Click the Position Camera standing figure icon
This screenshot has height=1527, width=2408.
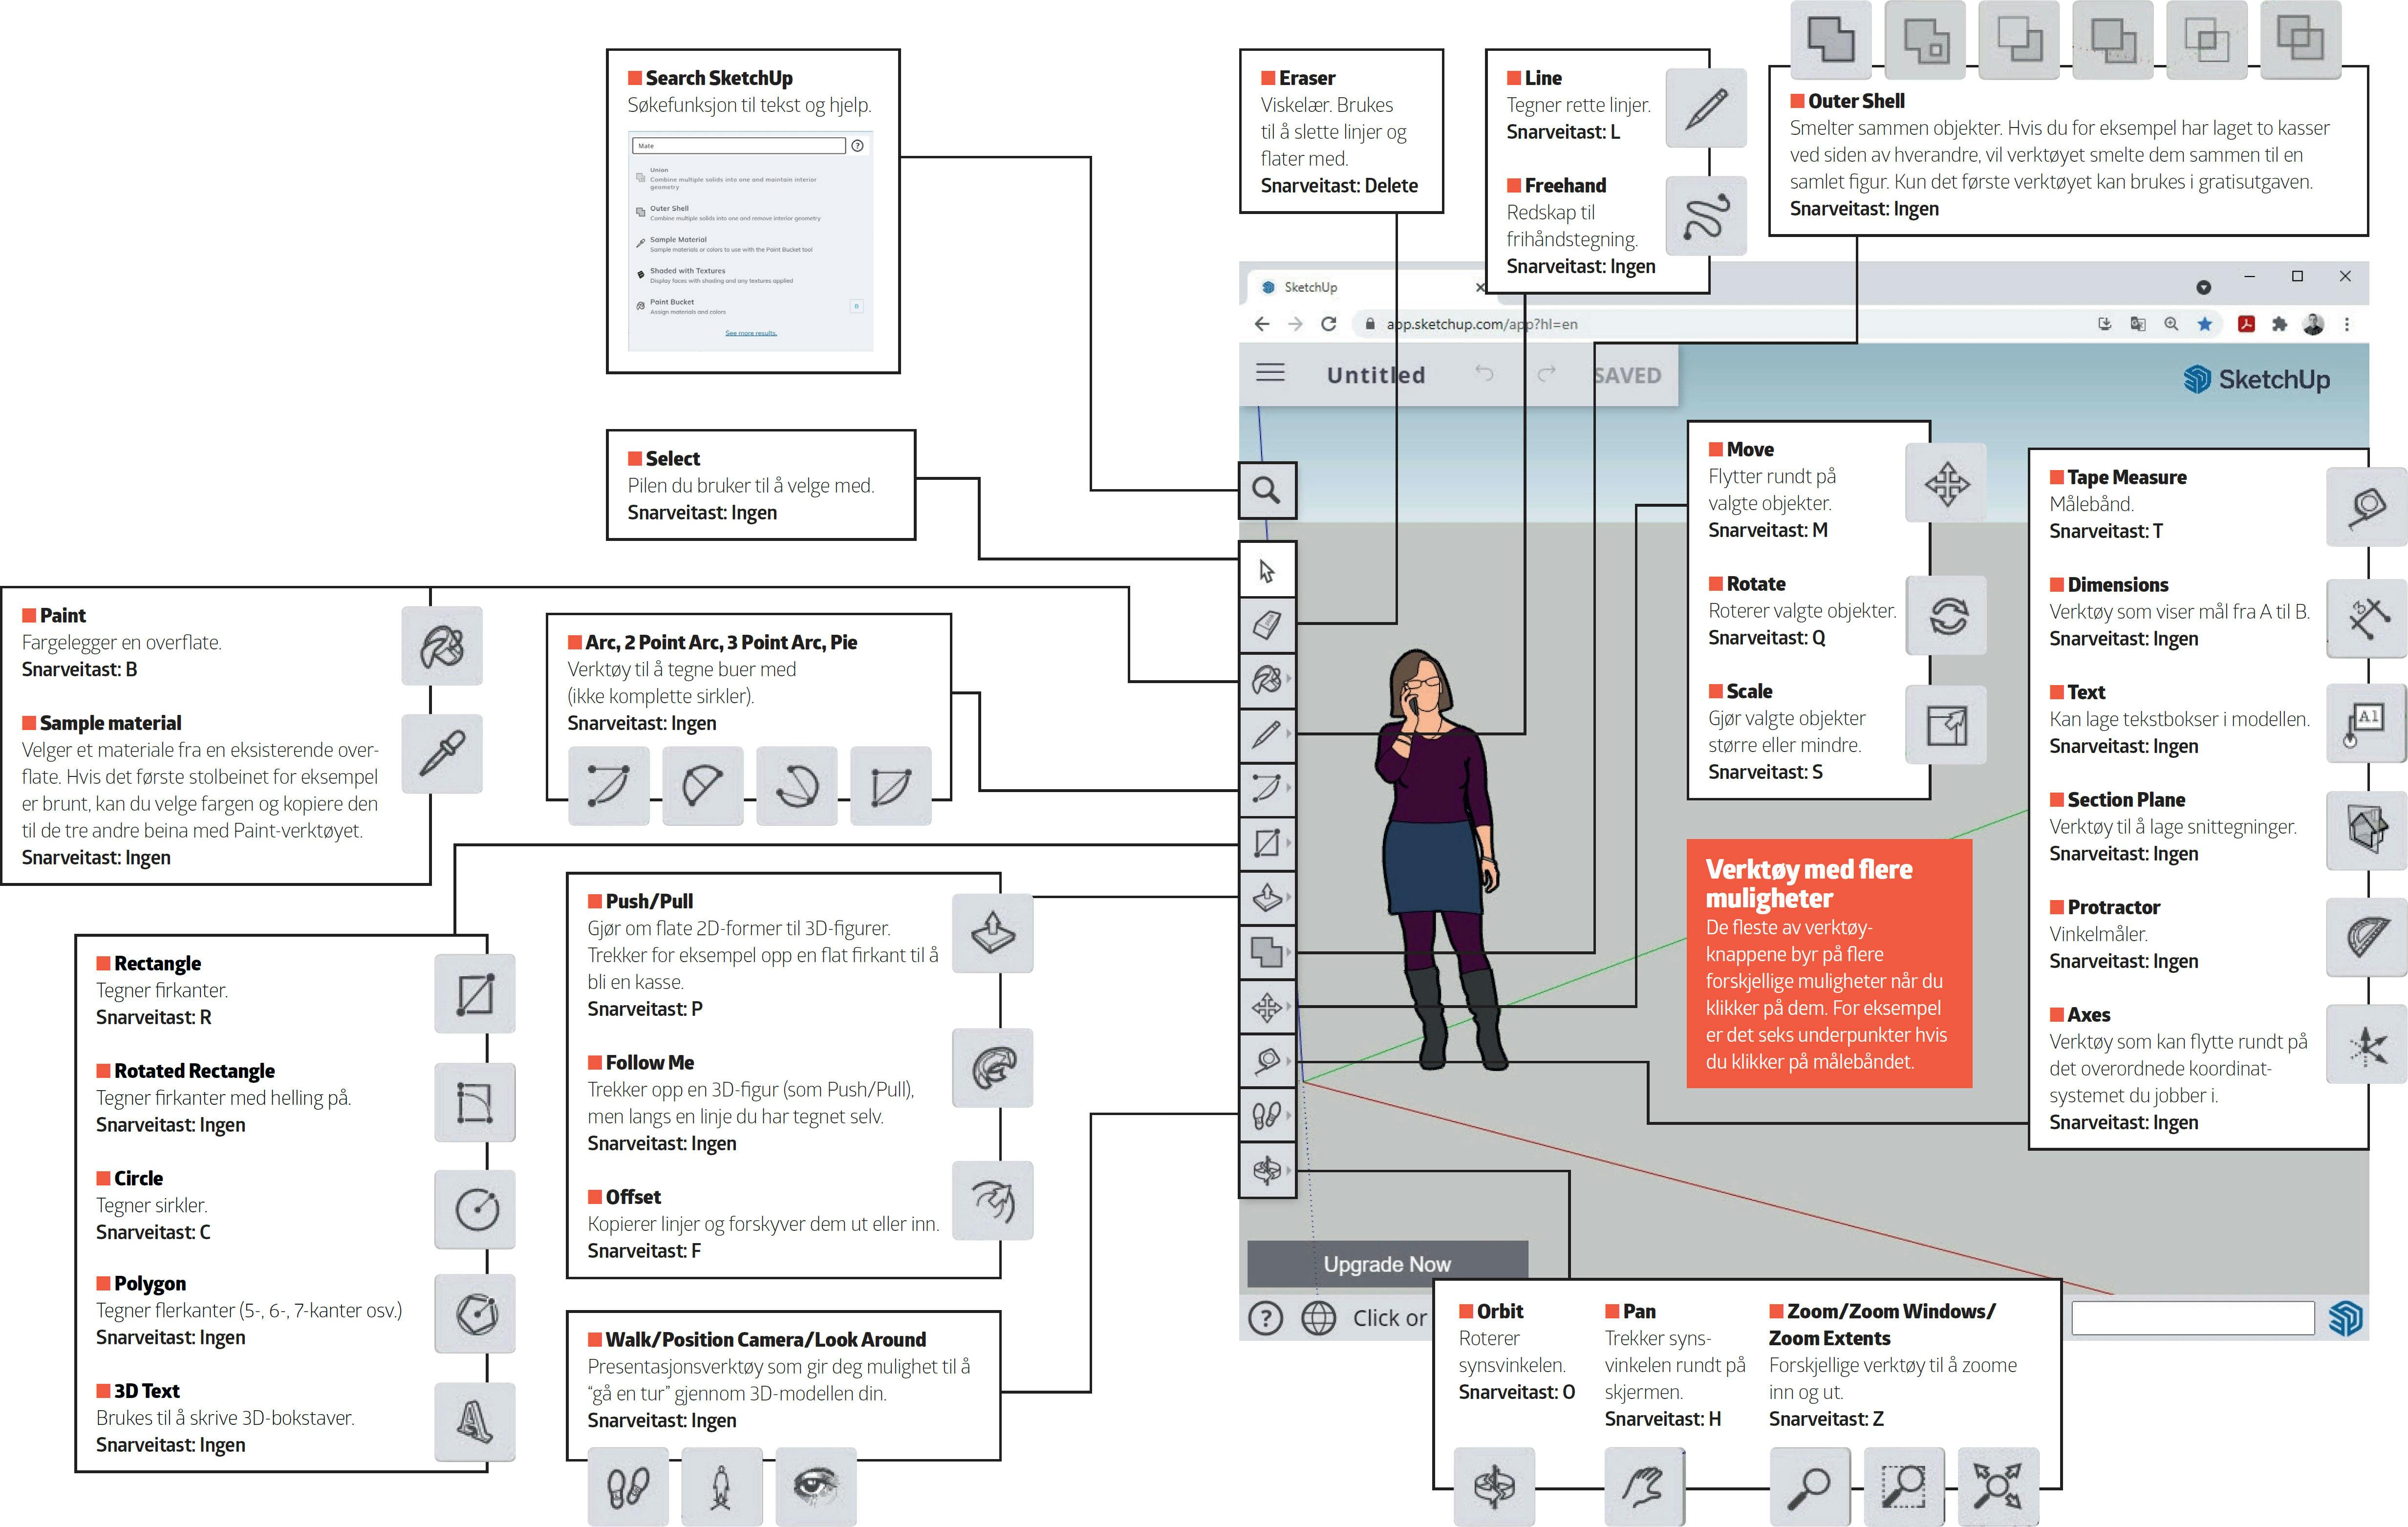point(721,1487)
